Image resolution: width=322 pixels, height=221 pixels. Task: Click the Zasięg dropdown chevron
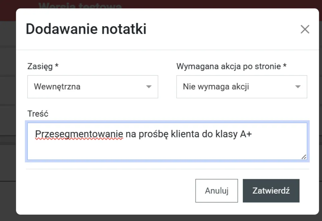[x=149, y=87]
